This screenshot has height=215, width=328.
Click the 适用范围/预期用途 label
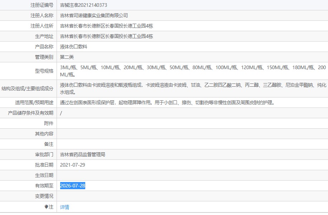click(34, 102)
